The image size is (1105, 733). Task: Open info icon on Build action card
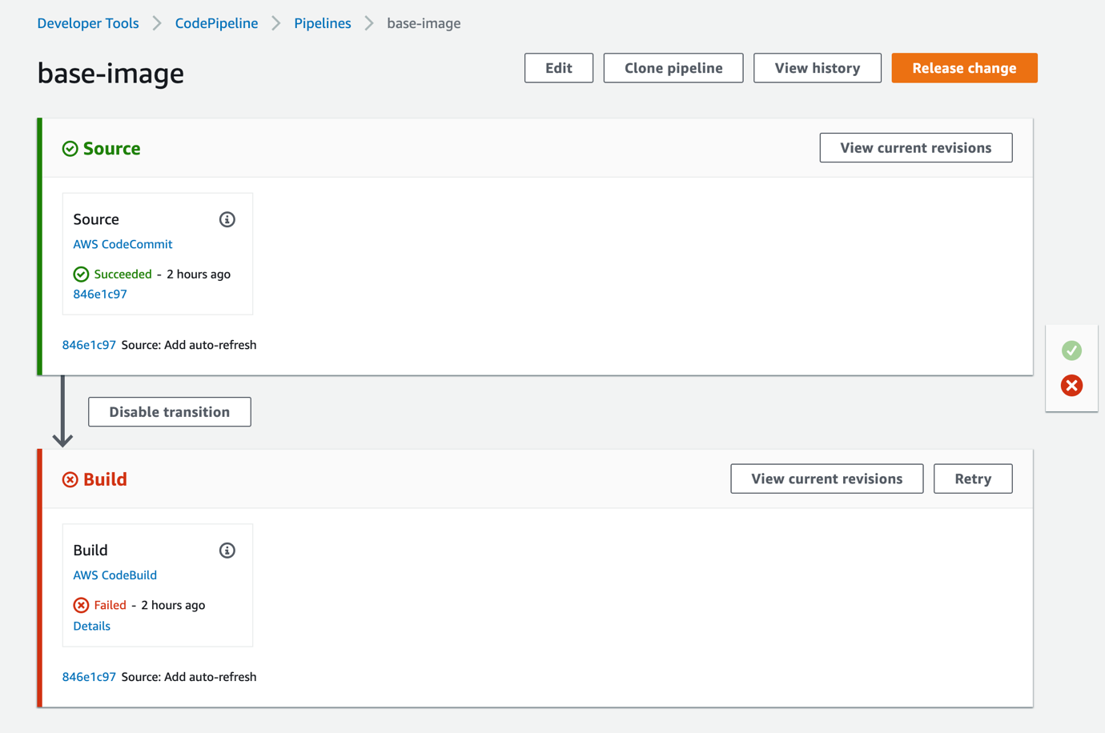point(227,551)
